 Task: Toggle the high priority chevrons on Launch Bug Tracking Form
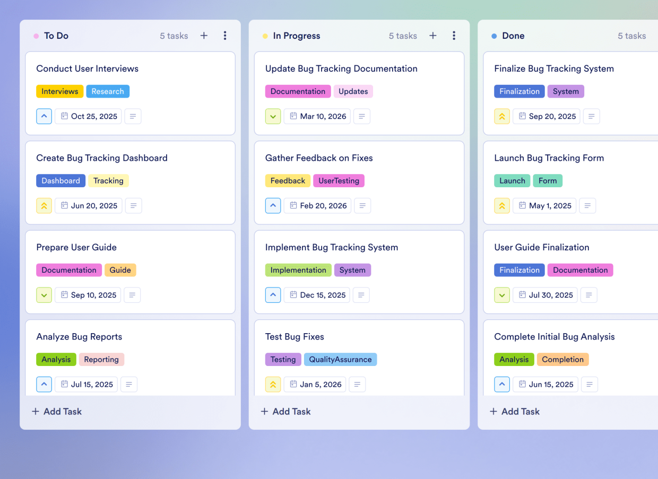click(501, 205)
